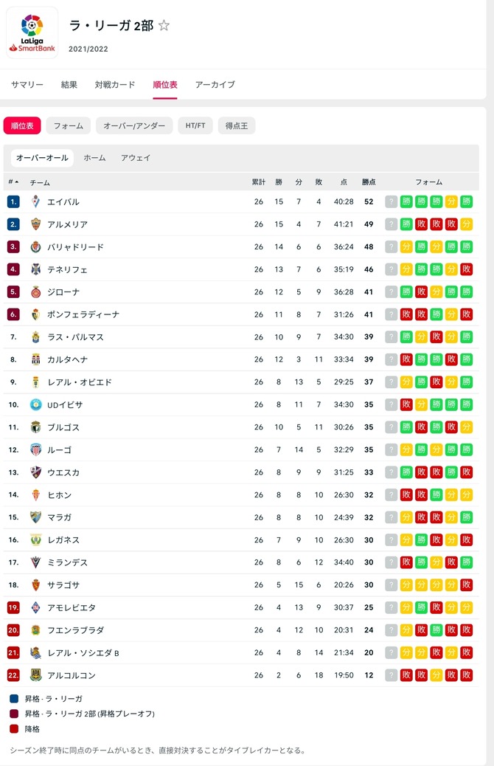Screen dimensions: 494x766
Task: Switch to the ホーム standings filter
Action: [94, 158]
